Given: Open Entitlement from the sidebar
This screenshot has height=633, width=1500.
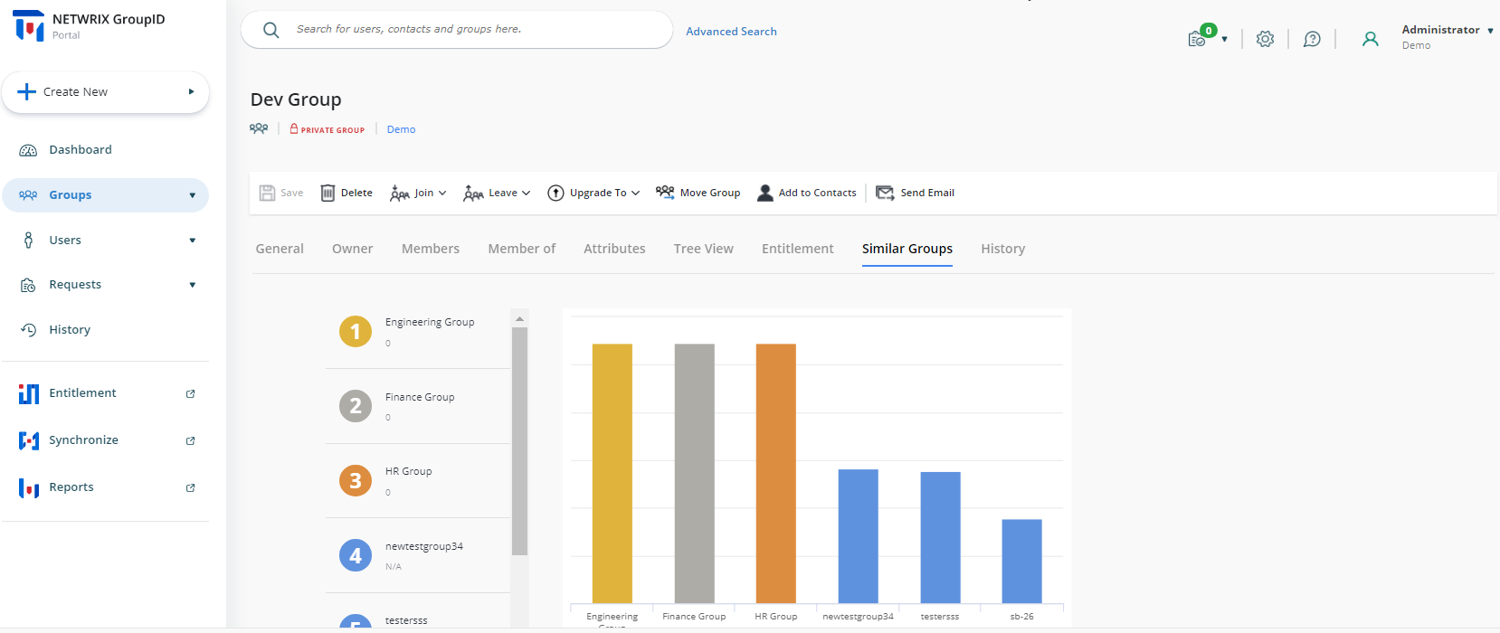Looking at the screenshot, I should pyautogui.click(x=82, y=393).
